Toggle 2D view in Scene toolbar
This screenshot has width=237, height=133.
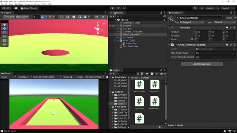(97, 17)
